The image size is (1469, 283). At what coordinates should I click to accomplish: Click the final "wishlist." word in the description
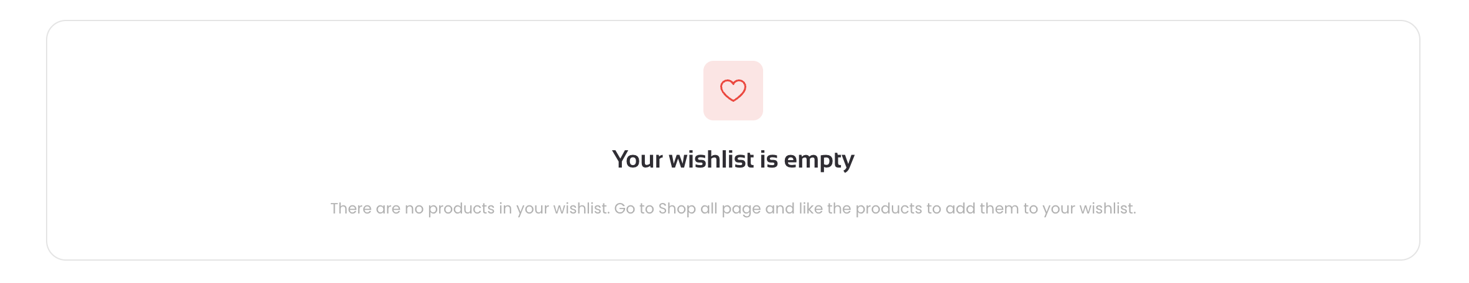point(1108,209)
